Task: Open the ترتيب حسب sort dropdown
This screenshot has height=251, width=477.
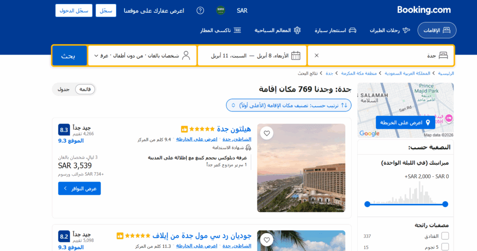Action: (289, 105)
